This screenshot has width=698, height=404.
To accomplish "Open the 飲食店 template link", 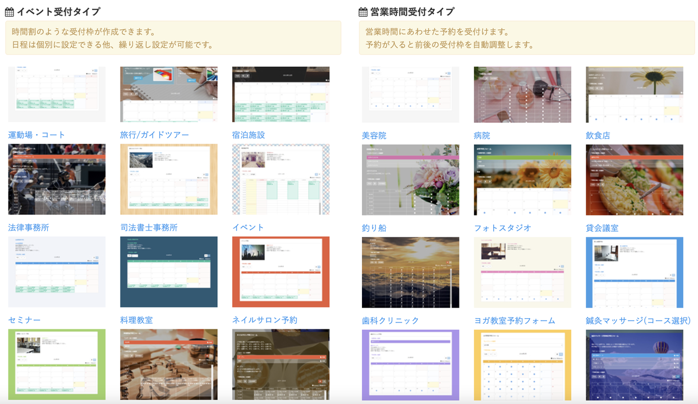I will pyautogui.click(x=598, y=135).
